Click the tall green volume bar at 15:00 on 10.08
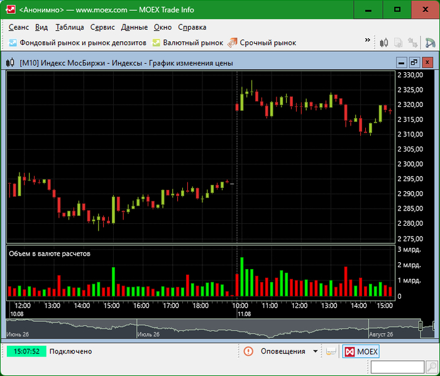 [x=113, y=282]
